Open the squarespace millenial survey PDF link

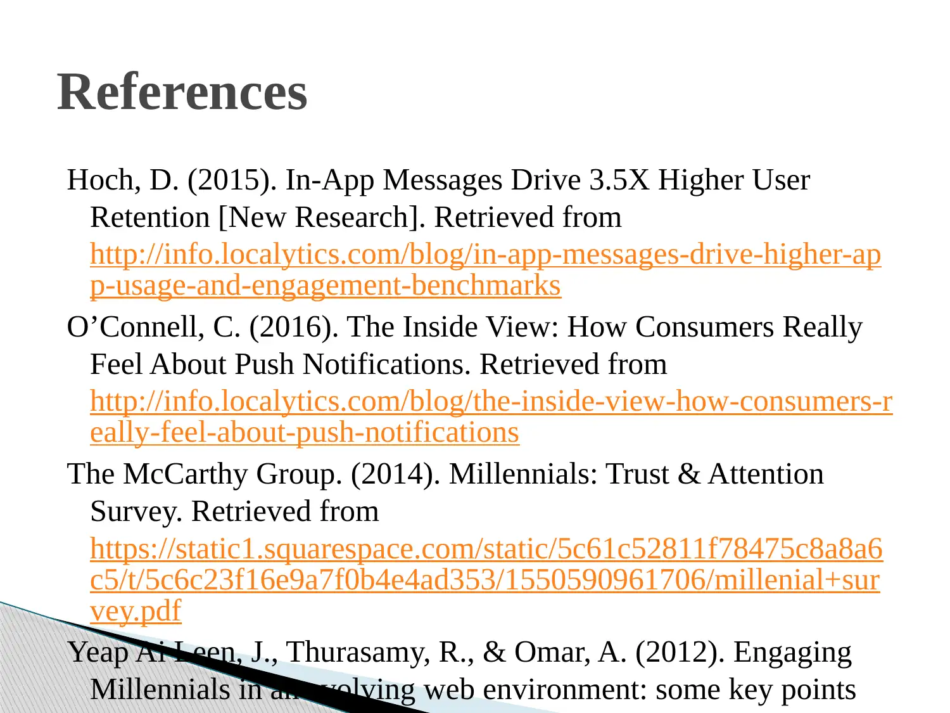coord(486,580)
